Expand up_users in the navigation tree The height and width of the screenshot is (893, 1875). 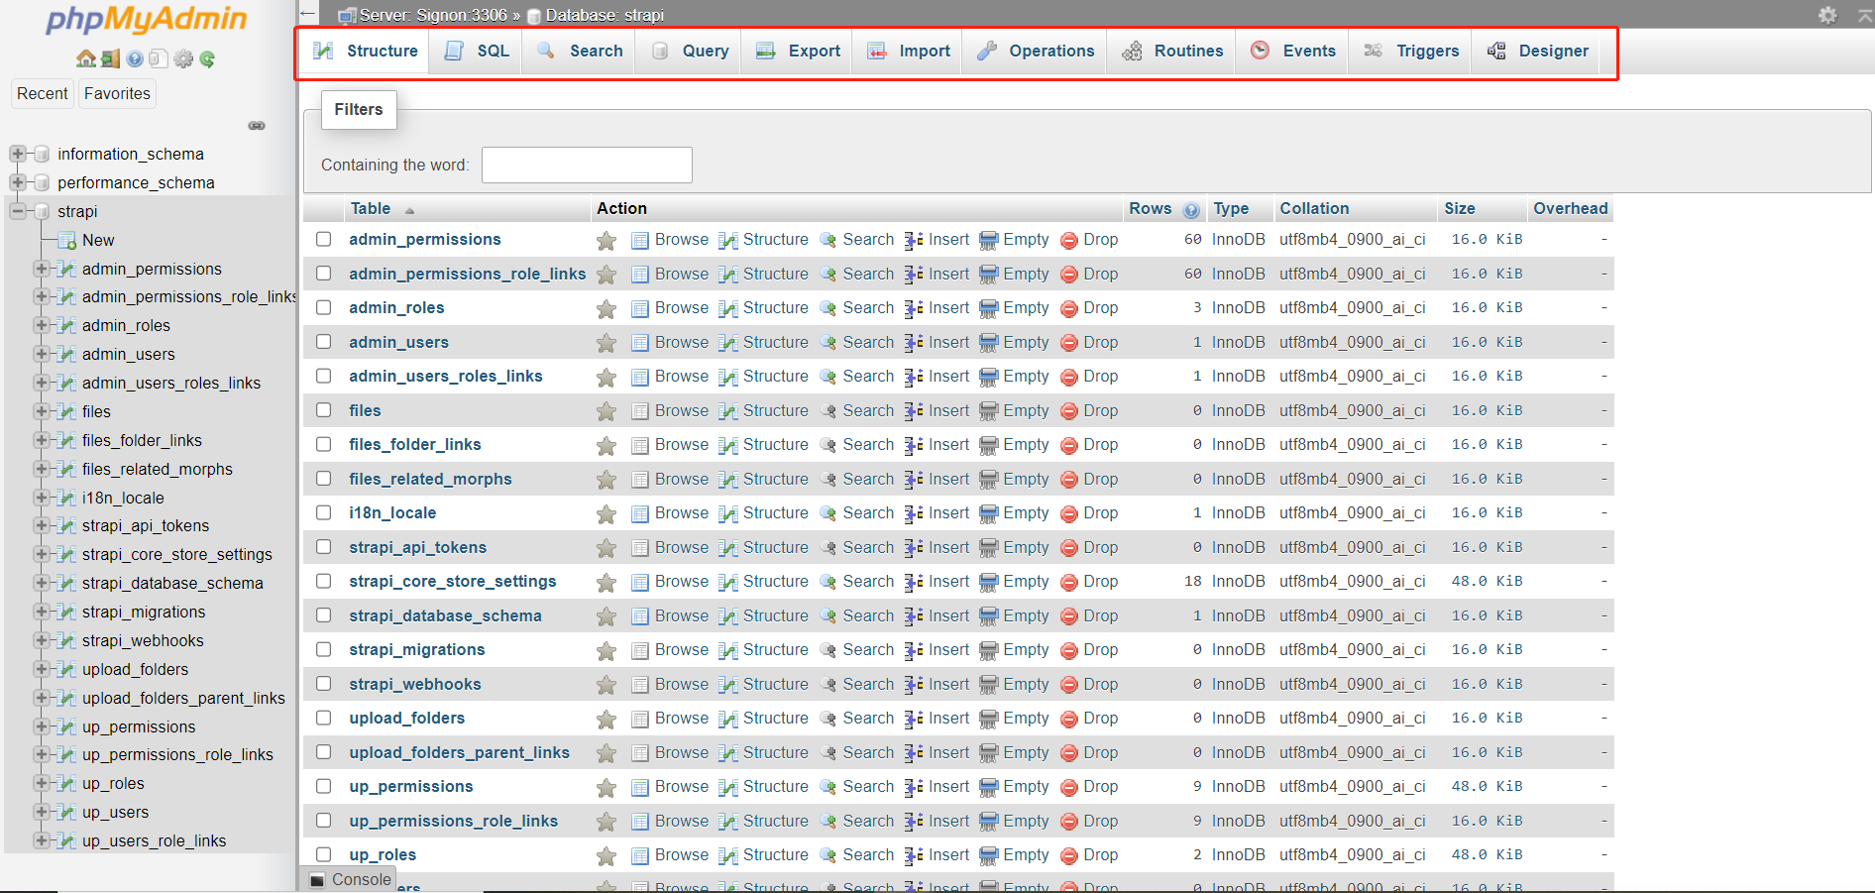point(42,812)
